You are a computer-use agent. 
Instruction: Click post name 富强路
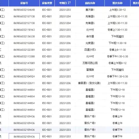(x=90, y=70)
